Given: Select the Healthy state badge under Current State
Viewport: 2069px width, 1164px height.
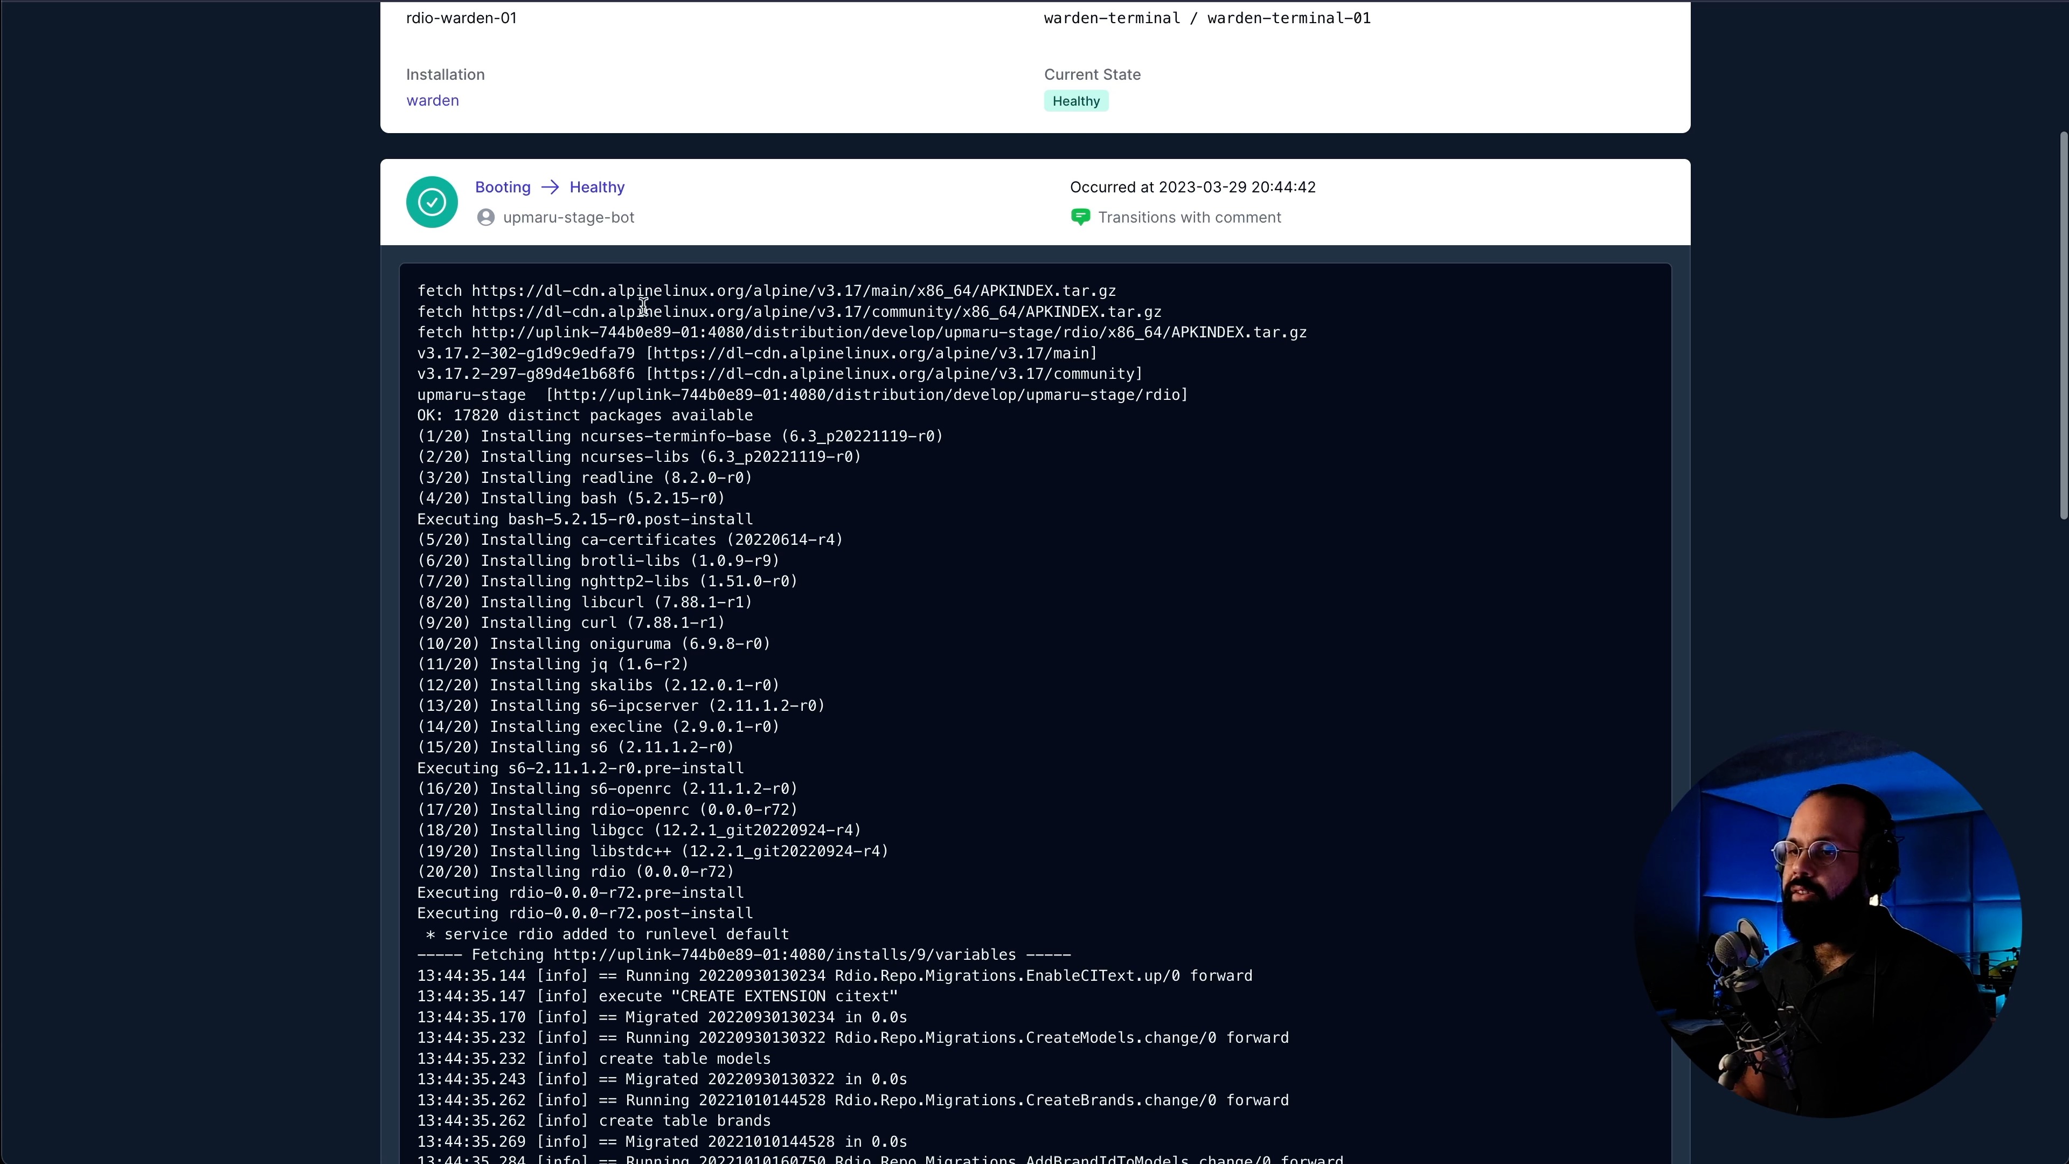Looking at the screenshot, I should pos(1075,100).
